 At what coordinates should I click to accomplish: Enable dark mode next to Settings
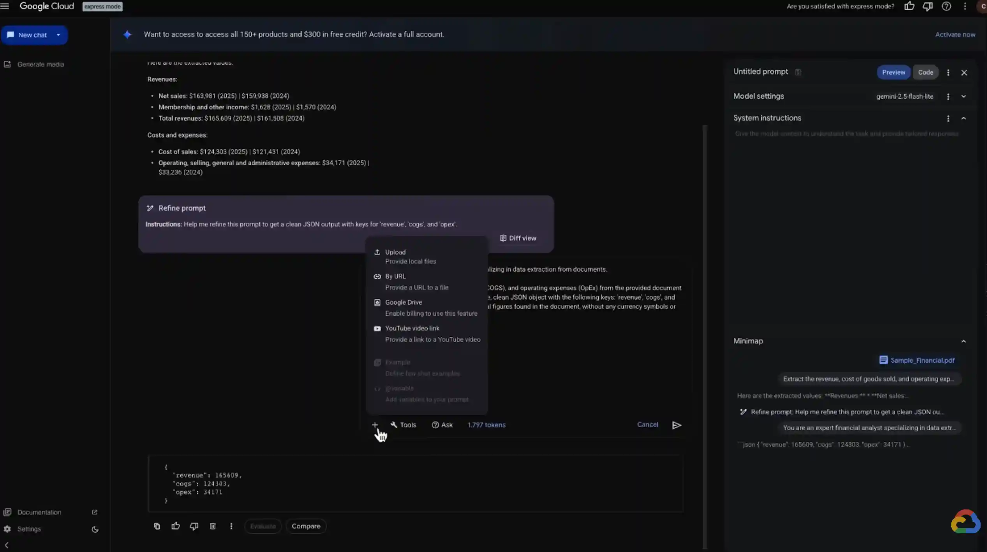95,529
